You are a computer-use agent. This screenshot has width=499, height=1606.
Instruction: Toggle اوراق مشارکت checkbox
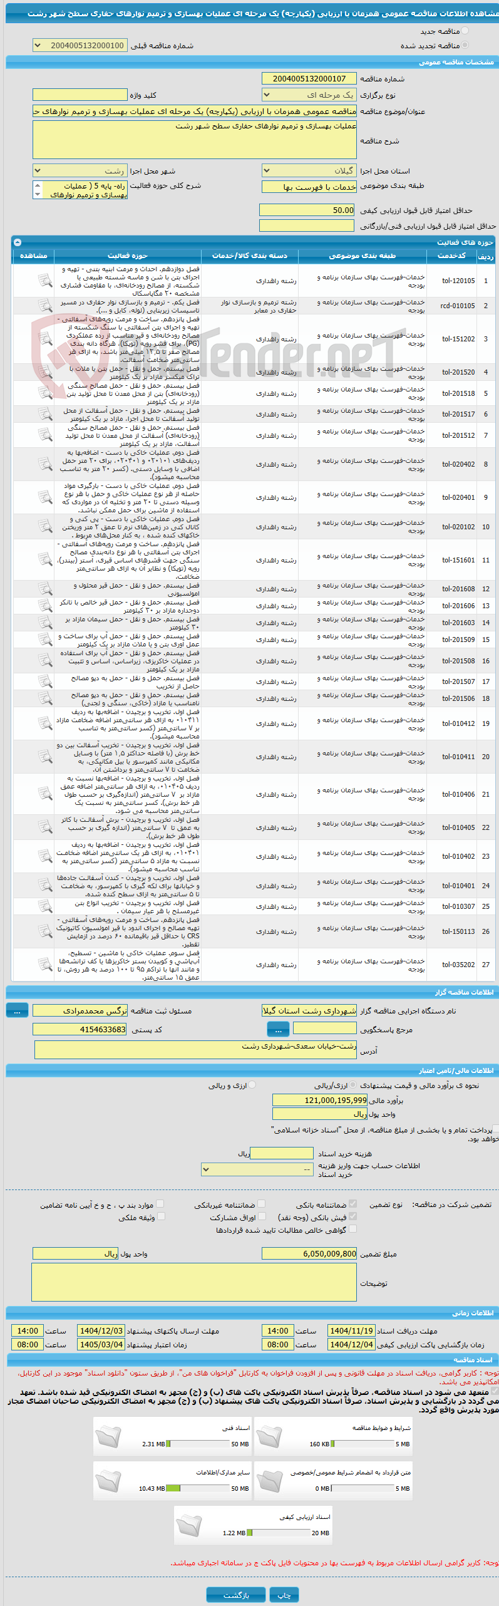(x=261, y=1216)
